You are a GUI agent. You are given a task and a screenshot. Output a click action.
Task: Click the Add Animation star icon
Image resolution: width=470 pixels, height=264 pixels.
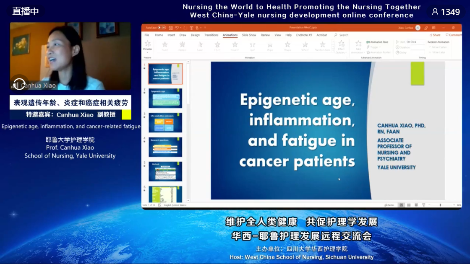358,44
